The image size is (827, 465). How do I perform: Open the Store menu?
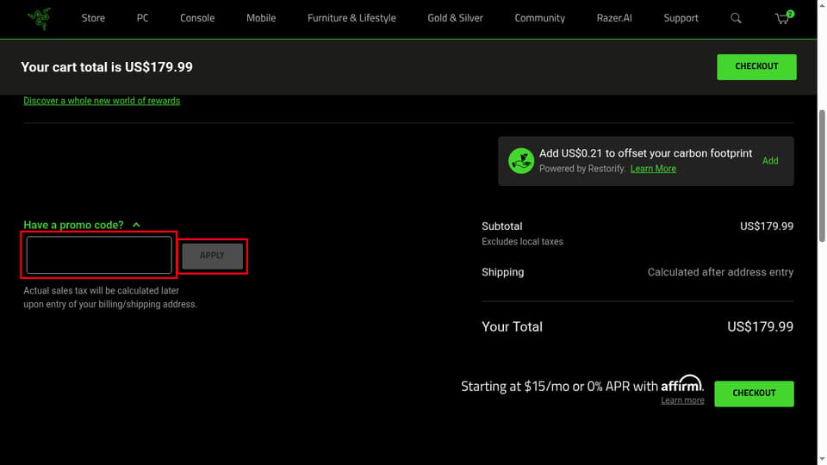click(x=93, y=18)
